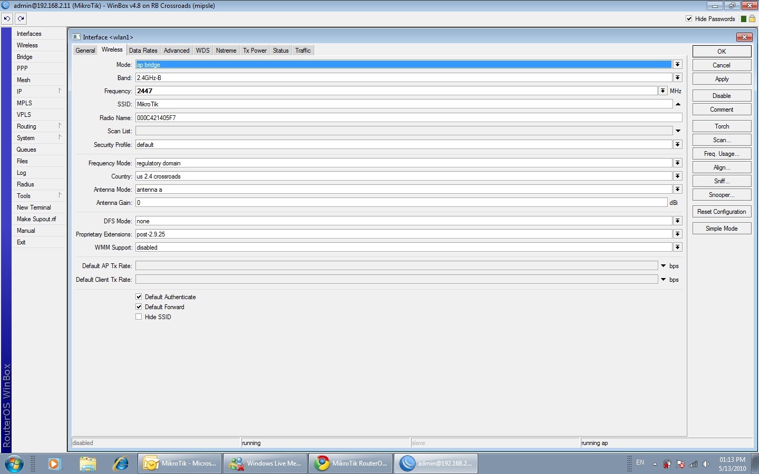759x474 pixels.
Task: Collapse the SSID field arrow
Action: pos(678,104)
